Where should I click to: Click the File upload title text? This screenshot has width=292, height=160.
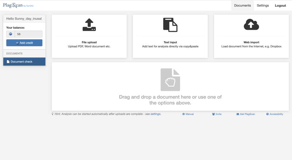coord(89,42)
